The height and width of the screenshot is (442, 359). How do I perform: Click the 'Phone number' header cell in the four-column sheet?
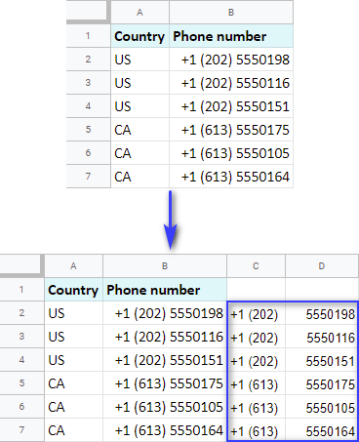[165, 290]
